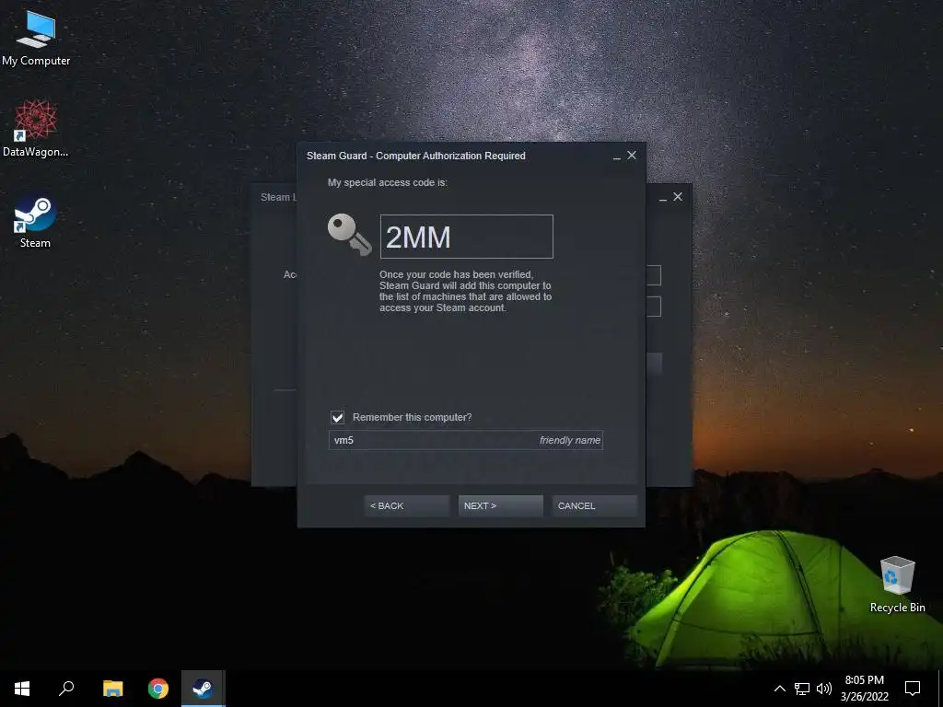This screenshot has height=707, width=943.
Task: Open the notification action center
Action: tap(913, 689)
